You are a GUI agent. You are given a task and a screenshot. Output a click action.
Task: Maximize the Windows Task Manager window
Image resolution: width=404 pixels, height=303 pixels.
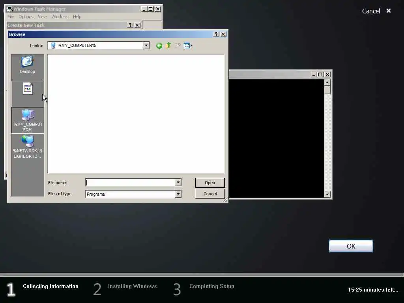151,9
